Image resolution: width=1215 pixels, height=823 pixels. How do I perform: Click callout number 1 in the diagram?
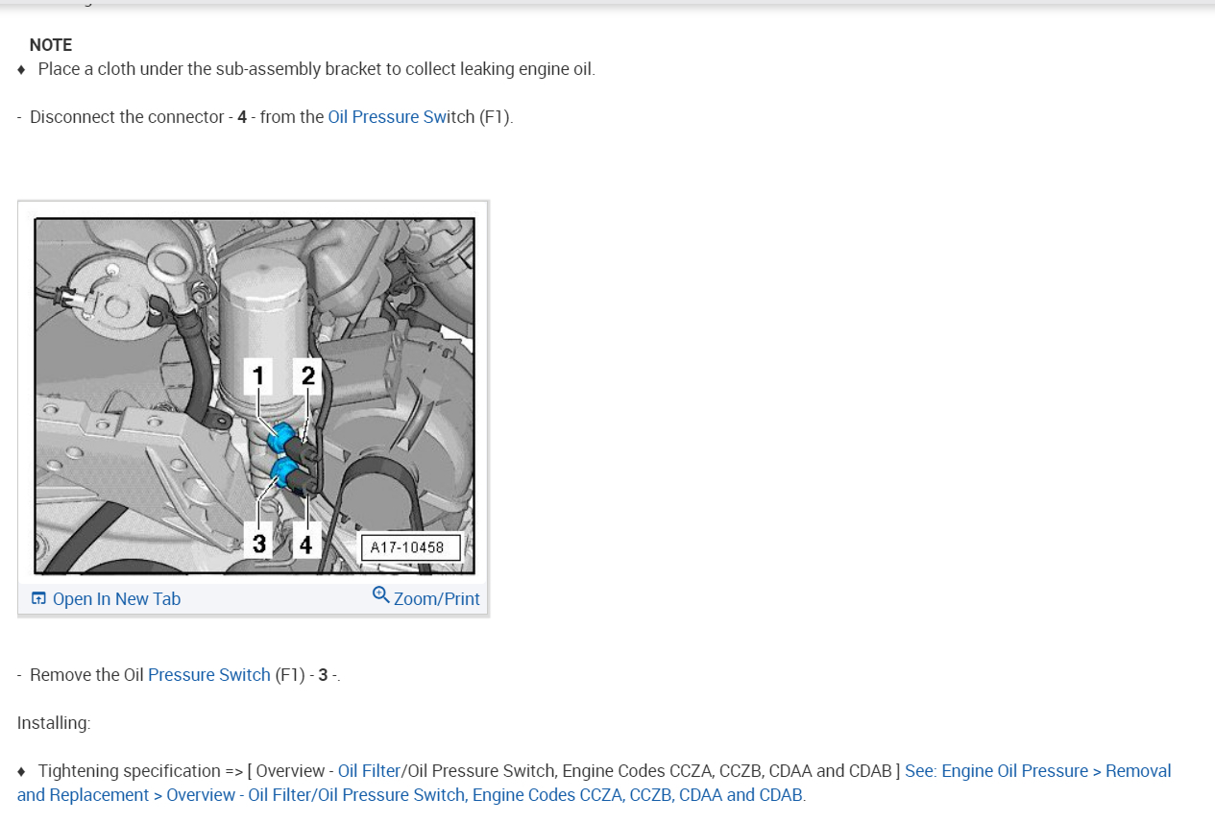point(258,375)
